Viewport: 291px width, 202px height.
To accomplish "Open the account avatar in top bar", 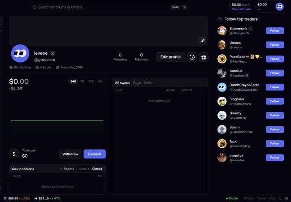I will point(279,7).
